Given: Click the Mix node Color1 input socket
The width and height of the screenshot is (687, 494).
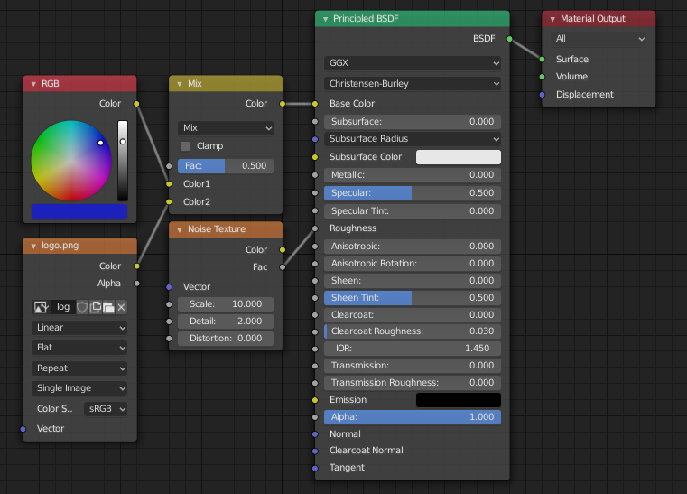Looking at the screenshot, I should click(169, 184).
